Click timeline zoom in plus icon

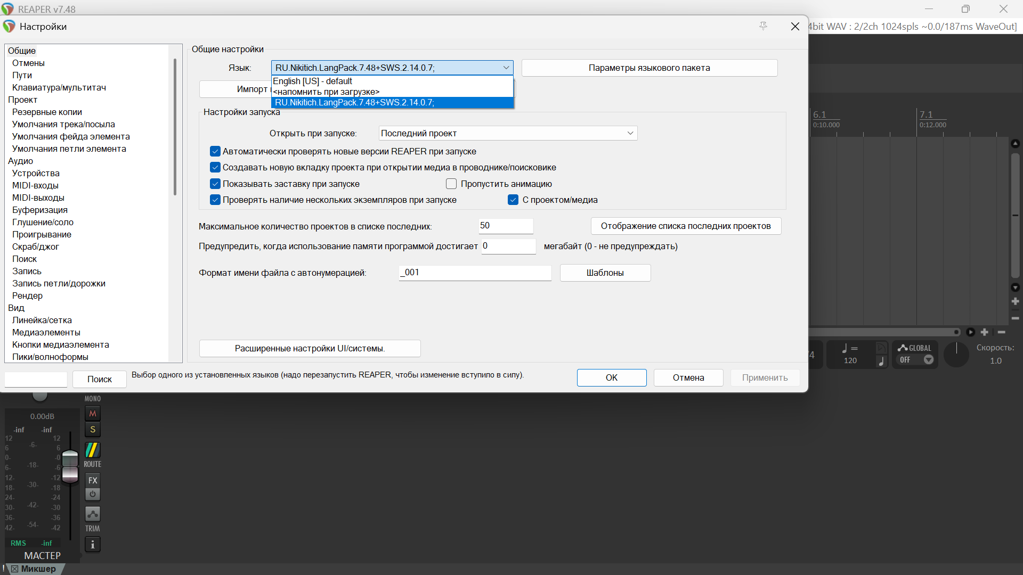[x=985, y=332]
